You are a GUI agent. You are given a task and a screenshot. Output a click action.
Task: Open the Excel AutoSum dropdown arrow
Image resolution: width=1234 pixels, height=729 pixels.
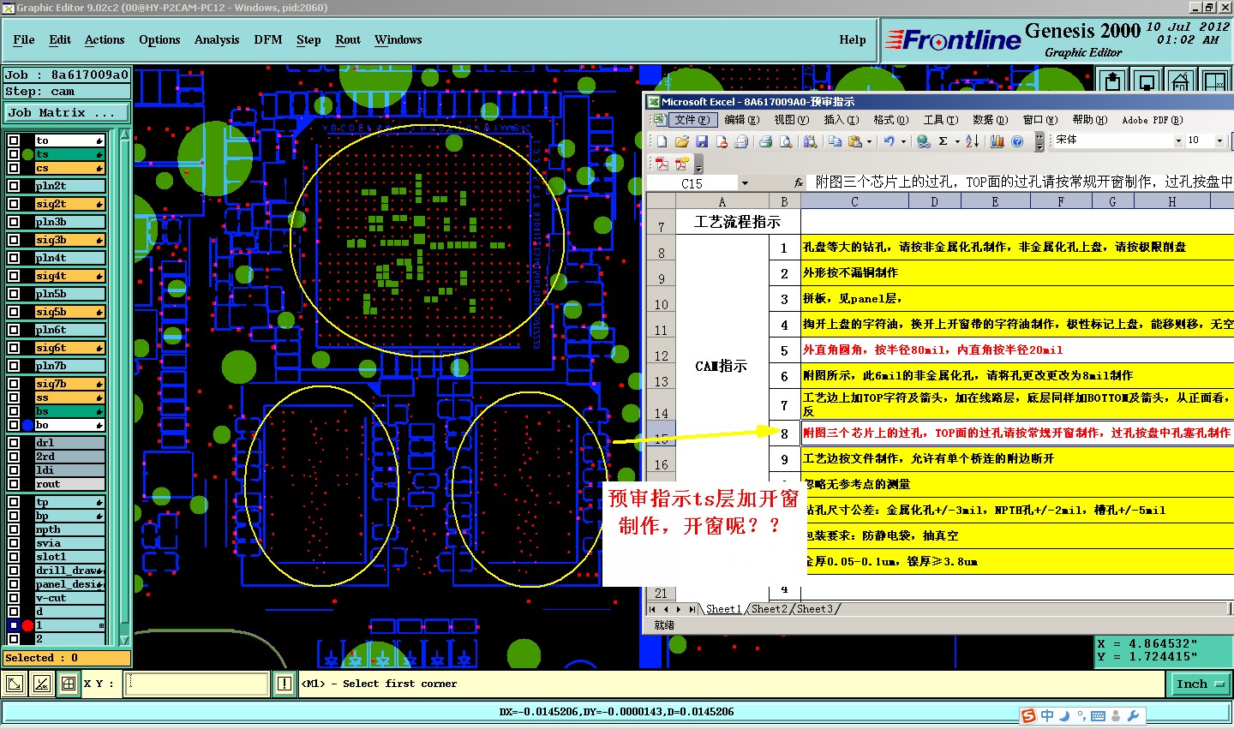[957, 141]
